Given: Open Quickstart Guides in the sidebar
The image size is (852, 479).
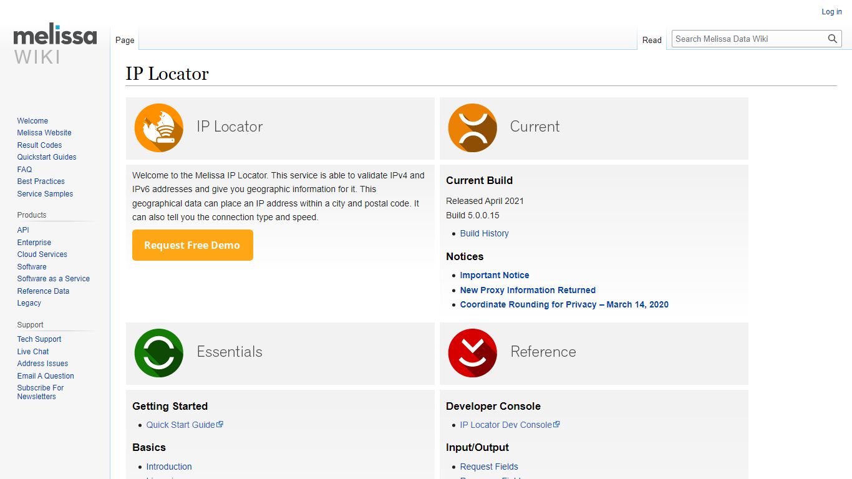Looking at the screenshot, I should click(x=47, y=157).
